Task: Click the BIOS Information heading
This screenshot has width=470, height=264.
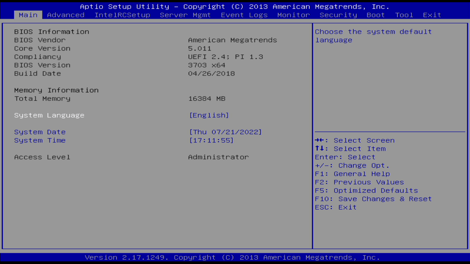Action: [x=52, y=32]
